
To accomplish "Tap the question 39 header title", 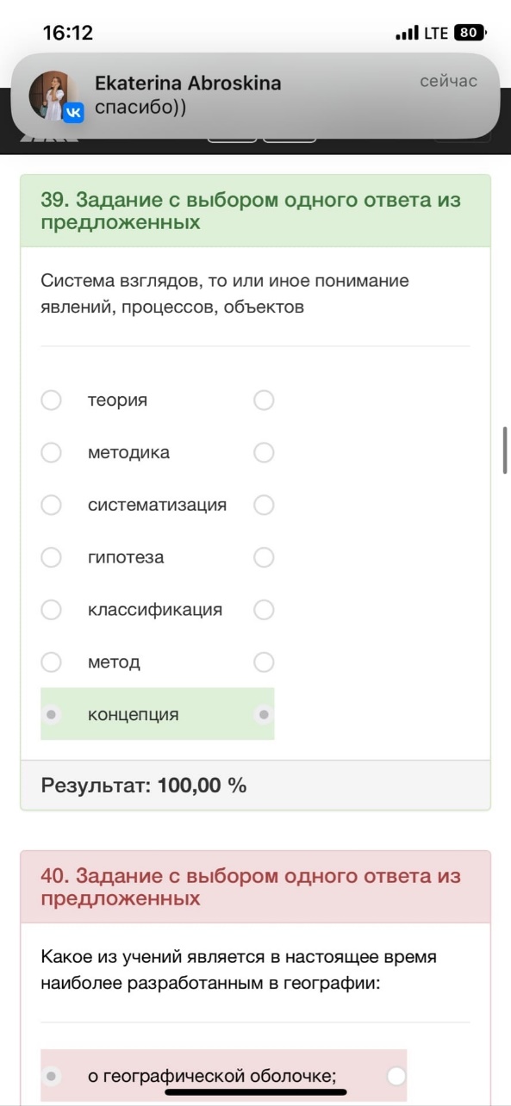I will tap(251, 211).
